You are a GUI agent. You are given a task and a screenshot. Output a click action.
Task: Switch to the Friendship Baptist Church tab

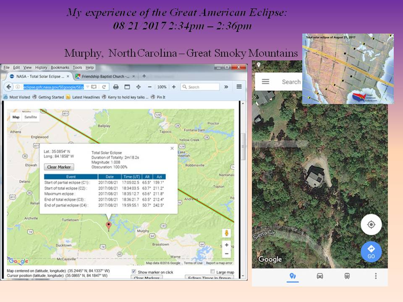pyautogui.click(x=103, y=76)
